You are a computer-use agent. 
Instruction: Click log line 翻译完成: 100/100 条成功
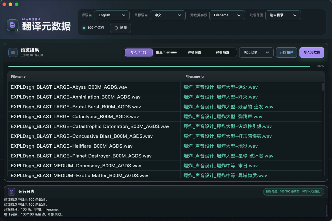point(34,214)
